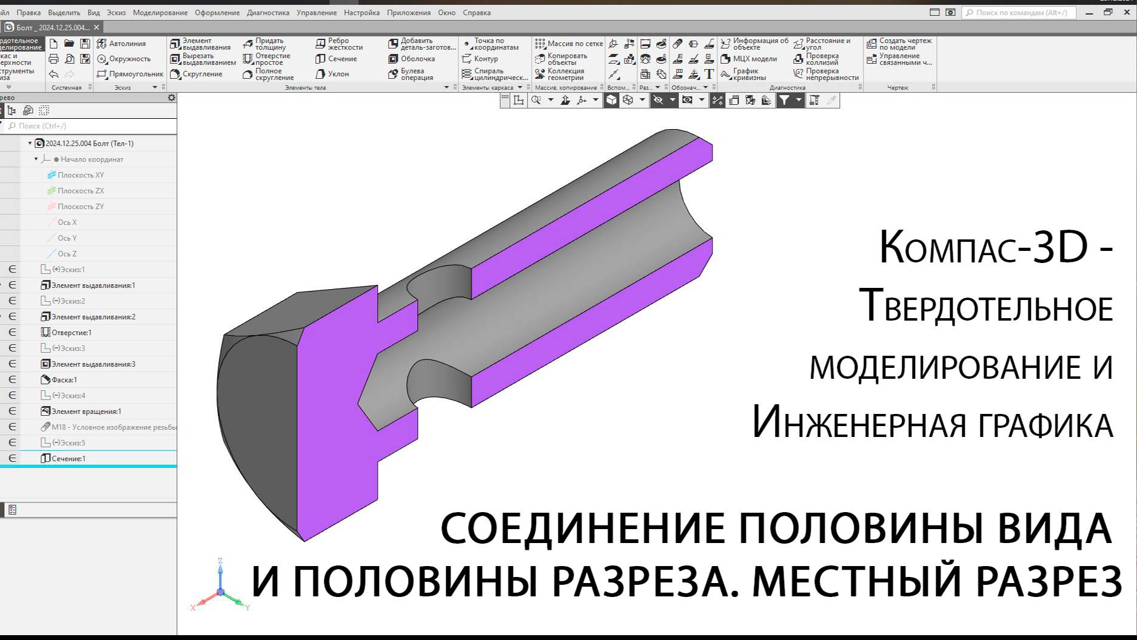Open the filter funnel dropdown arrow
This screenshot has height=640, width=1137.
click(x=799, y=100)
